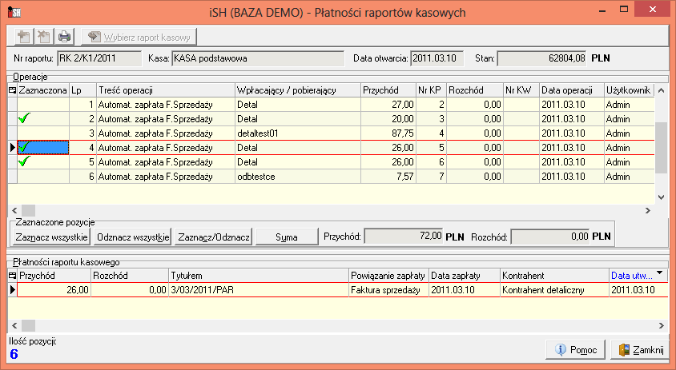Sort by Zaznaczona column header
676x370 pixels.
pos(42,90)
